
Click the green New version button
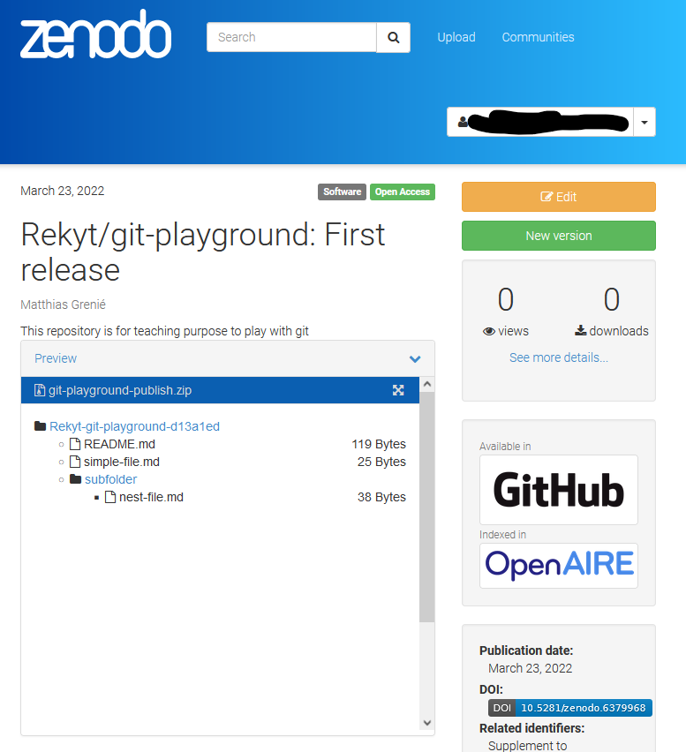(x=558, y=236)
